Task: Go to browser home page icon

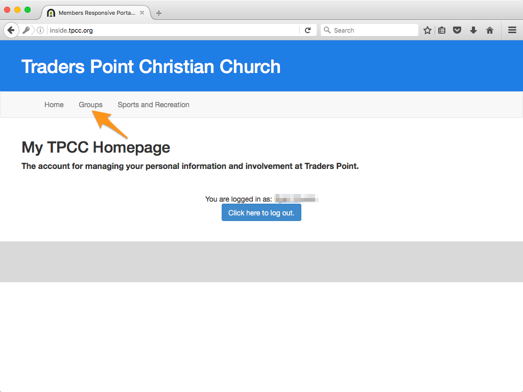Action: (x=490, y=30)
